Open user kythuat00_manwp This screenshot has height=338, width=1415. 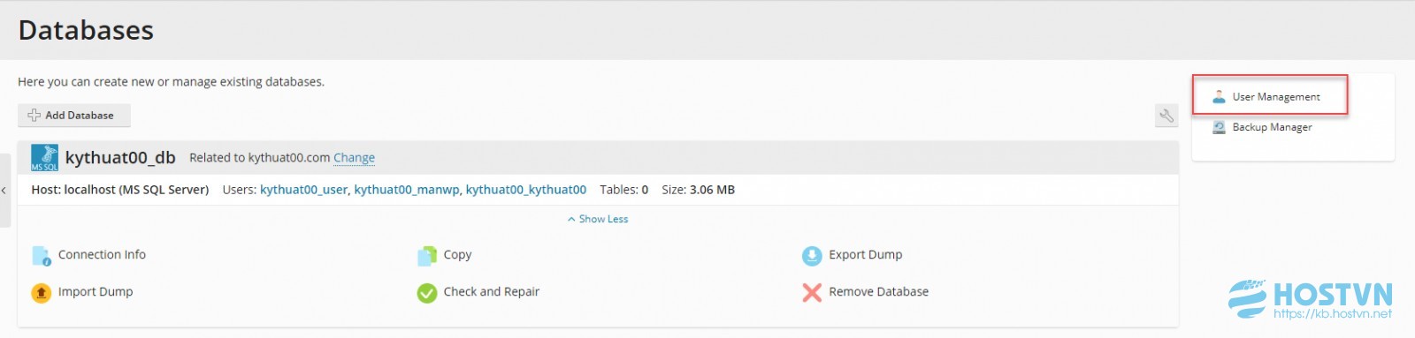[x=407, y=190]
